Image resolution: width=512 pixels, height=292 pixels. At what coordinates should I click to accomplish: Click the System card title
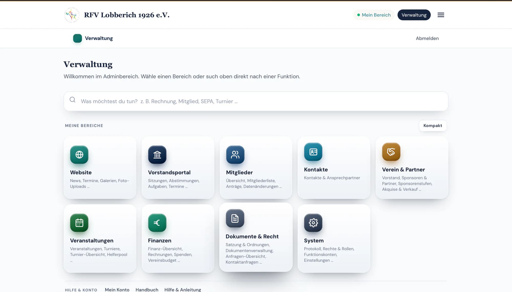pyautogui.click(x=314, y=241)
